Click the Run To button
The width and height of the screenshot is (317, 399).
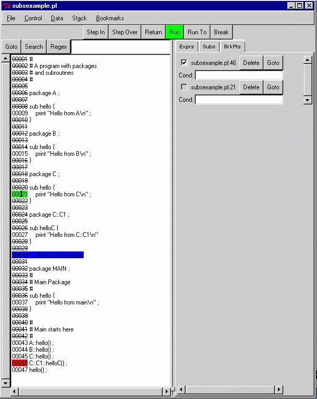tap(197, 32)
